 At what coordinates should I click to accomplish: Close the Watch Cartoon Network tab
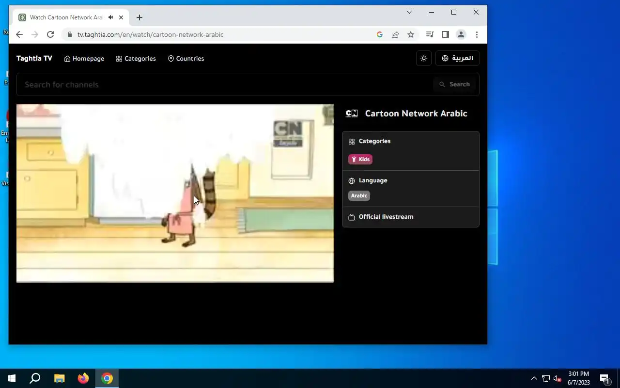(121, 17)
